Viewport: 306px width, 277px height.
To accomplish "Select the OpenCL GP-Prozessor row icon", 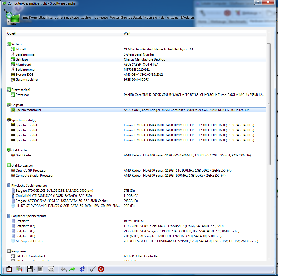I will pos(13,170).
